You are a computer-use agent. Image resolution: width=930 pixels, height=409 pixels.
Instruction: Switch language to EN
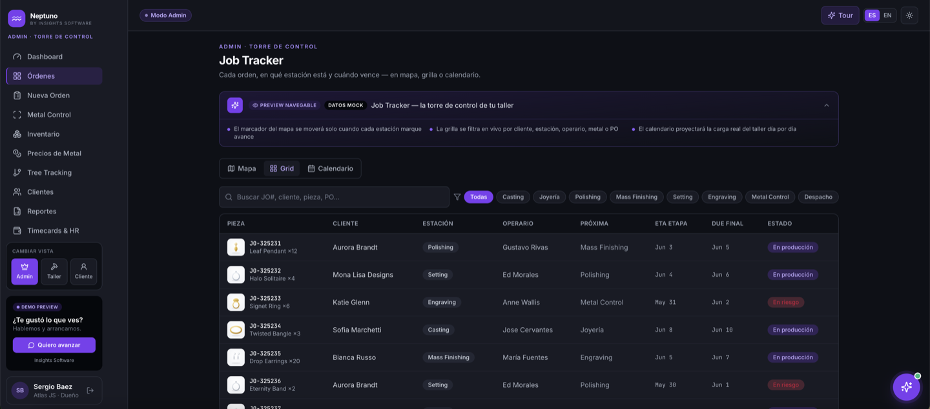887,15
